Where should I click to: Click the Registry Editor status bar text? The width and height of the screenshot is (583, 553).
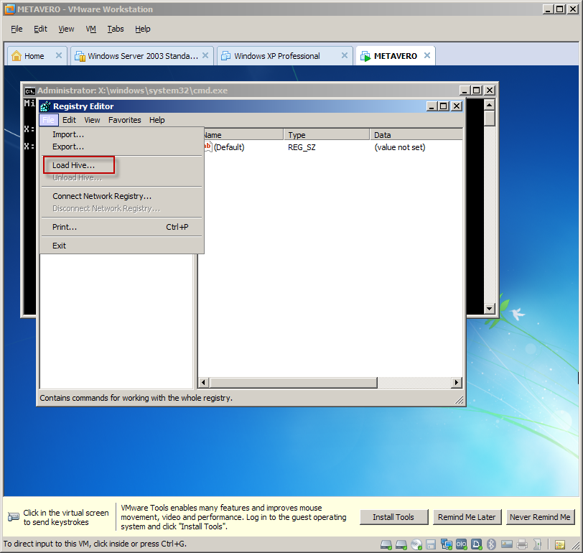coord(136,398)
